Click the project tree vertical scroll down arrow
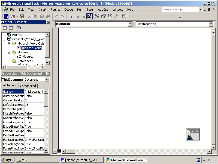This screenshot has width=218, height=164. click(47, 63)
